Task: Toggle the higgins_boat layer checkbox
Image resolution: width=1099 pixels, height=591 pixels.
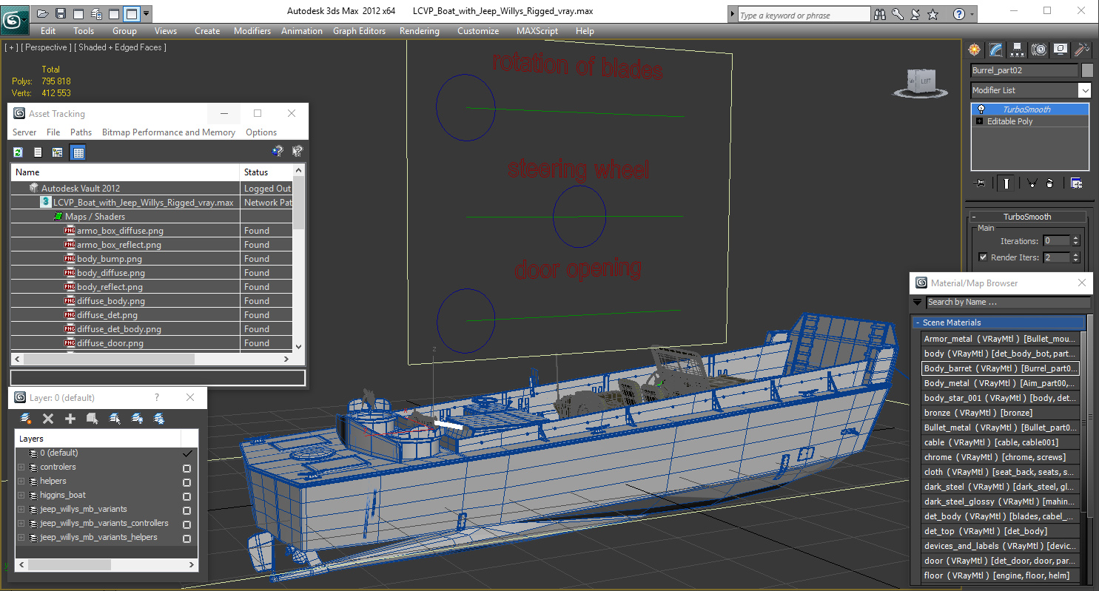Action: [186, 496]
